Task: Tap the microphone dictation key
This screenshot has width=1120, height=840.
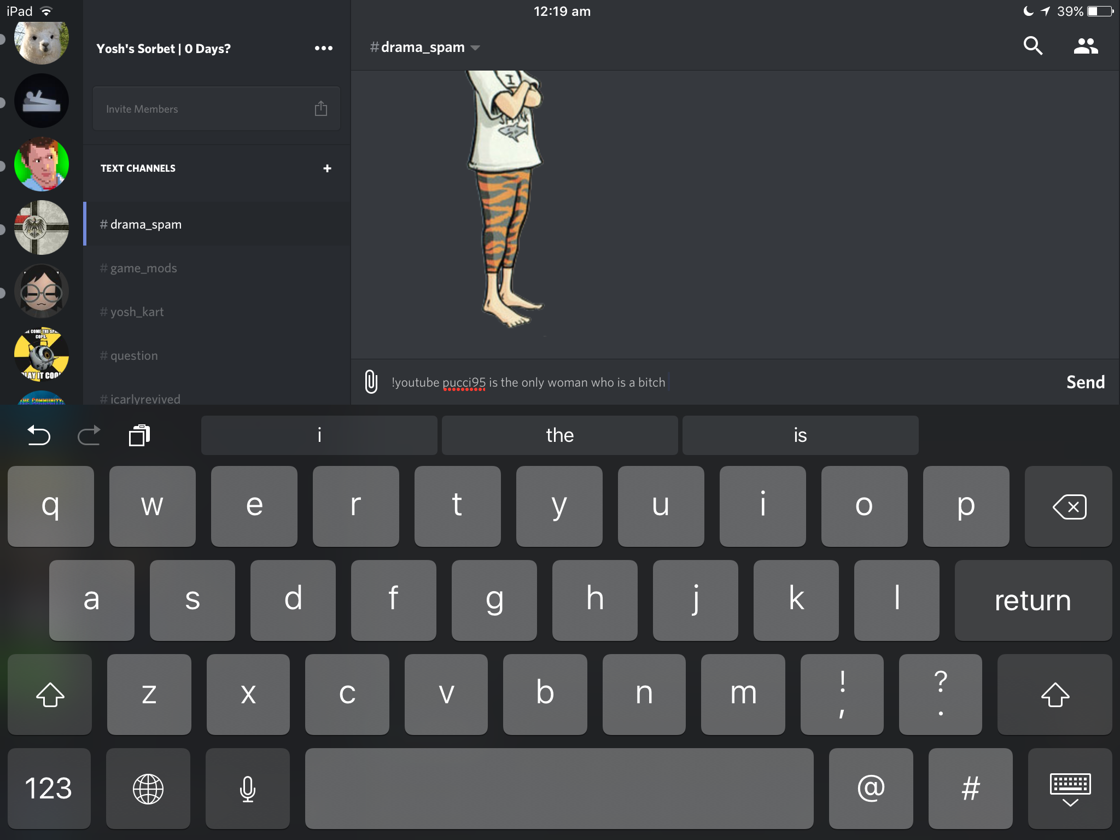Action: 247,789
